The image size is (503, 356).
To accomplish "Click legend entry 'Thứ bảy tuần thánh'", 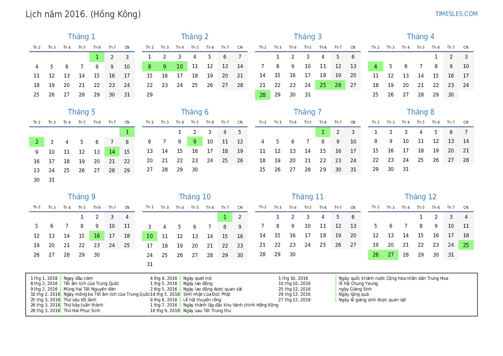I will click(83, 305).
